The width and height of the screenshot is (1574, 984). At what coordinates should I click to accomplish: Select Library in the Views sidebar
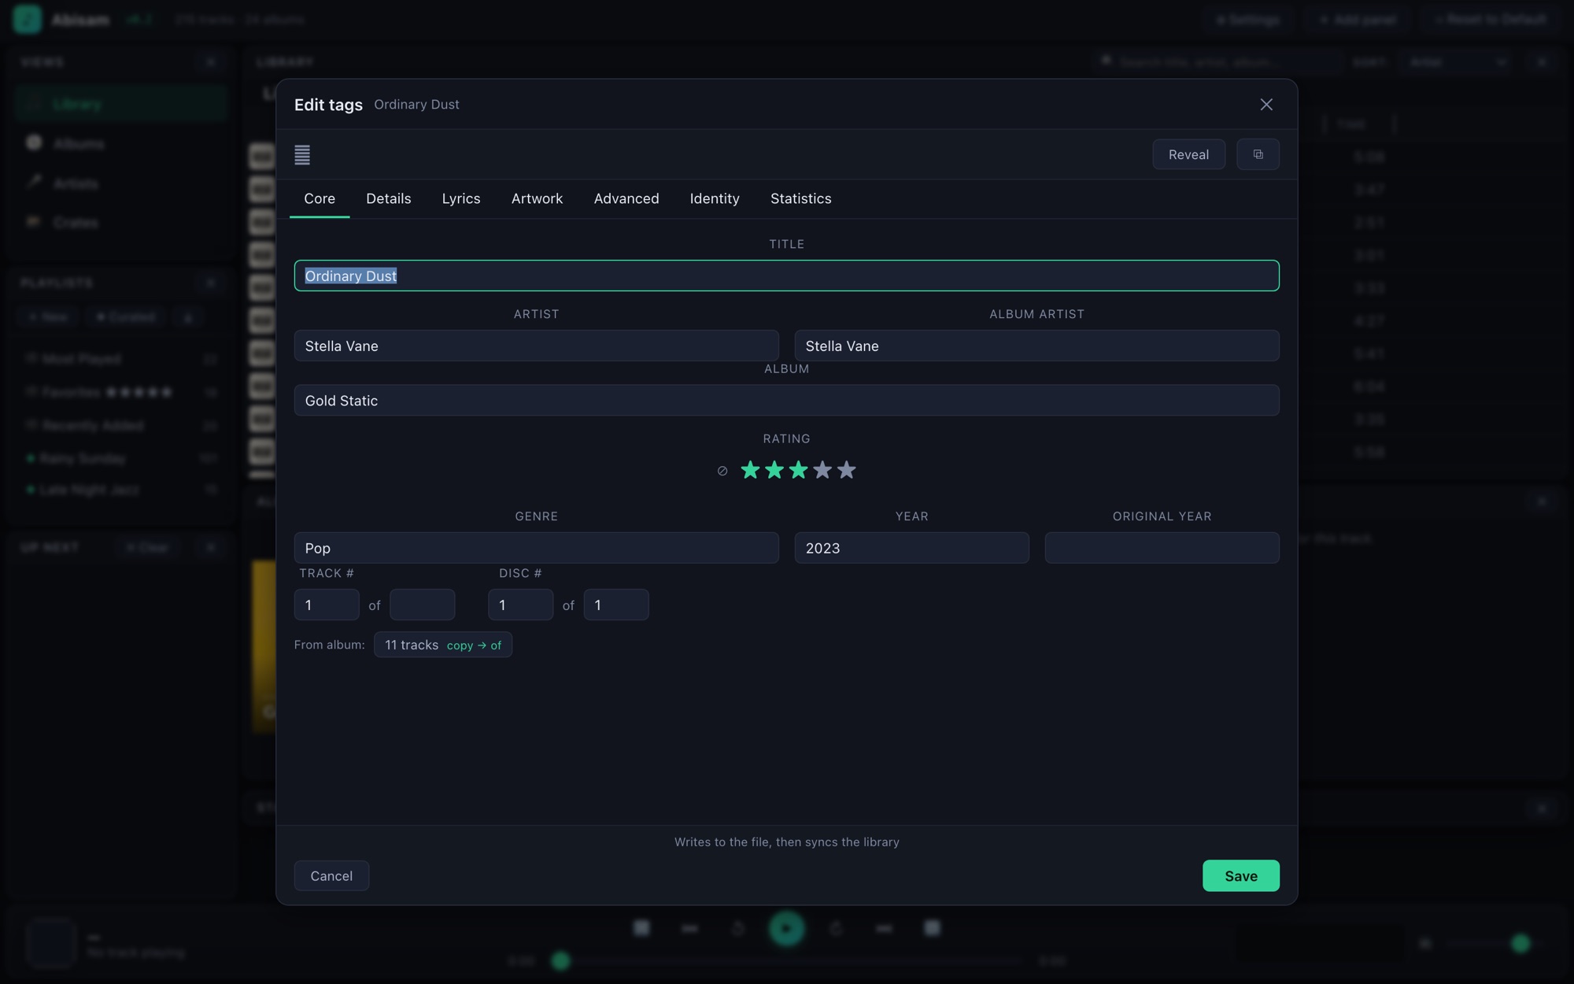coord(120,104)
